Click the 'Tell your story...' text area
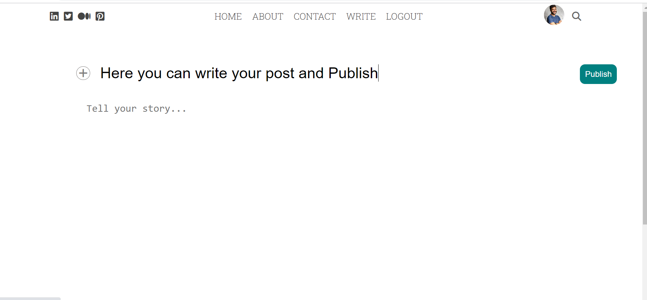 tap(137, 108)
